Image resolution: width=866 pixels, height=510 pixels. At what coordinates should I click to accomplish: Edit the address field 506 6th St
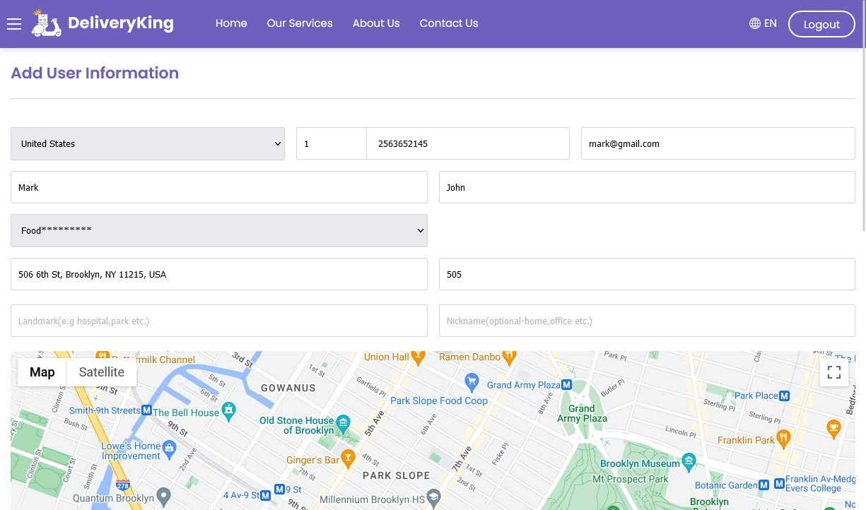[x=219, y=274]
